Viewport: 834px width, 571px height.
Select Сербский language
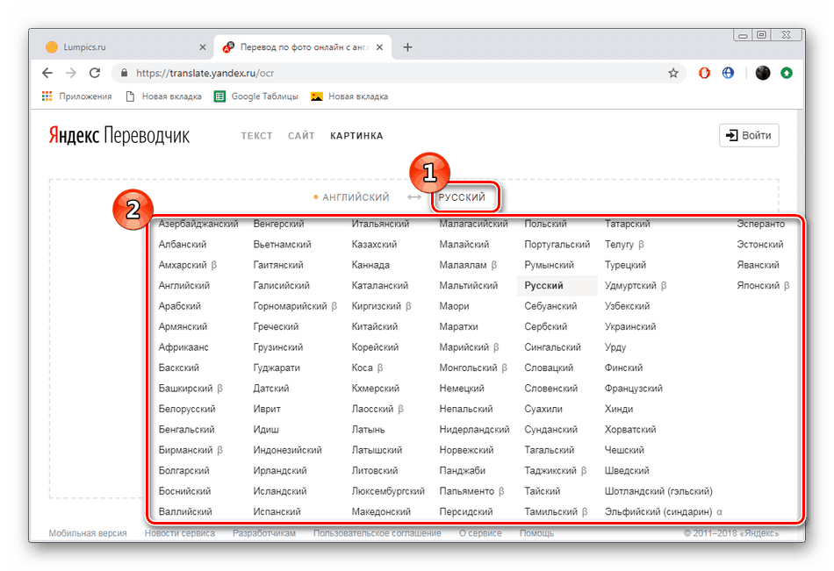tap(546, 326)
